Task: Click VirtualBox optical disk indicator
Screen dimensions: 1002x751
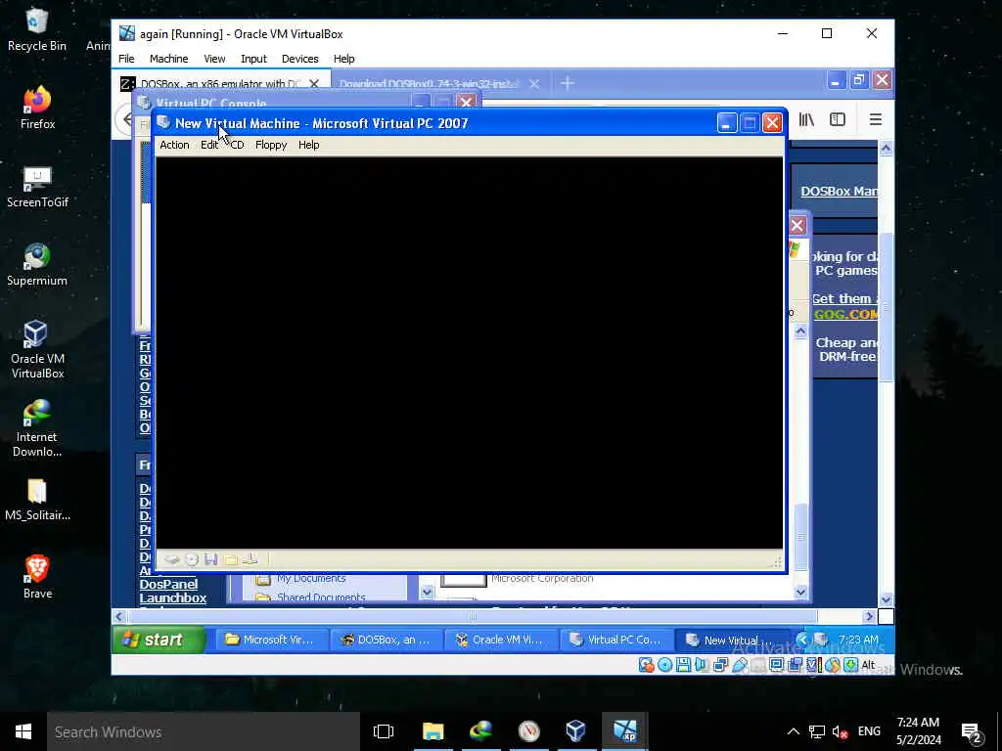Action: pos(664,665)
